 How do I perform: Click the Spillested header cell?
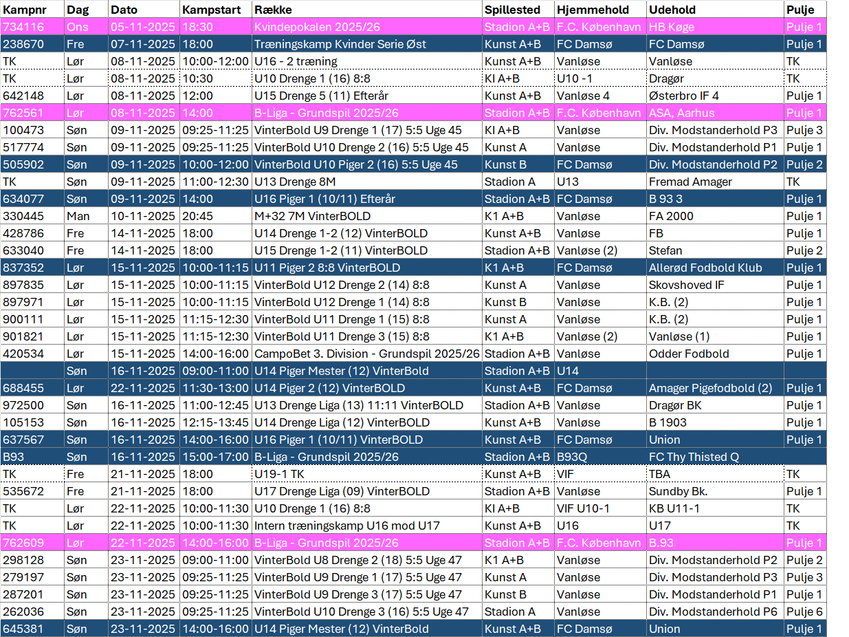[512, 10]
